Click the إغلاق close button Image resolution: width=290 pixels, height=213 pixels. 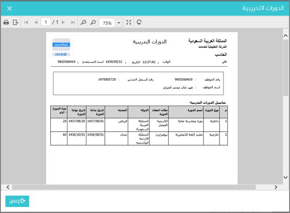tap(17, 201)
